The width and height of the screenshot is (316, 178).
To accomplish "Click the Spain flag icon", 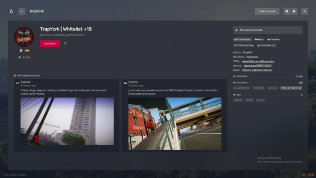I will (x=27, y=51).
